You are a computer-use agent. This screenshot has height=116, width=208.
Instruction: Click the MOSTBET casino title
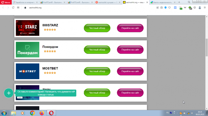pyautogui.click(x=50, y=68)
